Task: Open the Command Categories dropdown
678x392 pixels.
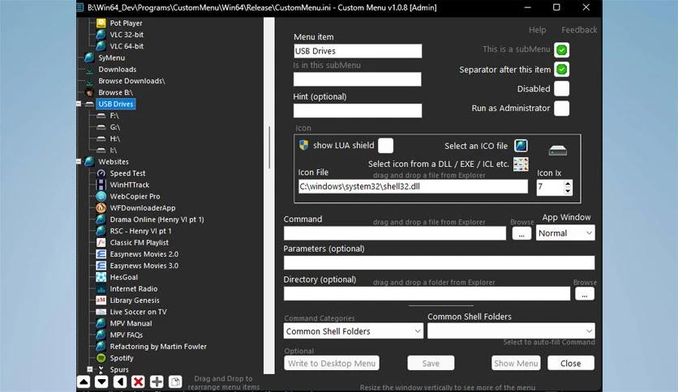Action: point(354,331)
